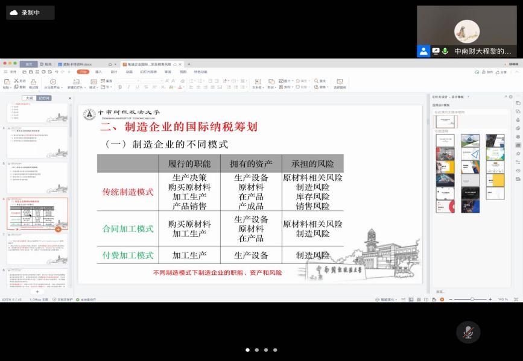Click the New Slide (新建幻灯片) icon

tap(76, 81)
